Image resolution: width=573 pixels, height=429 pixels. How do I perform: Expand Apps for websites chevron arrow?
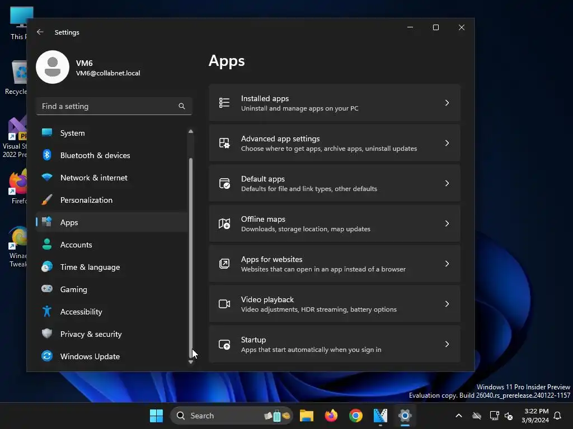click(x=447, y=264)
